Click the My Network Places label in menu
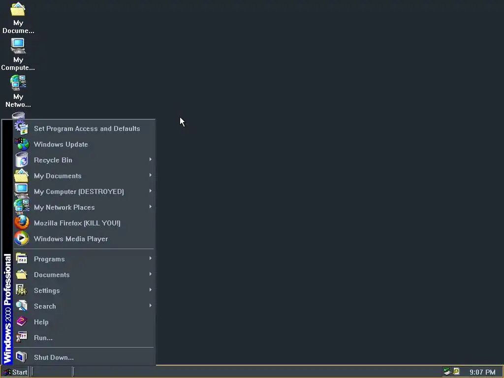 tap(64, 207)
